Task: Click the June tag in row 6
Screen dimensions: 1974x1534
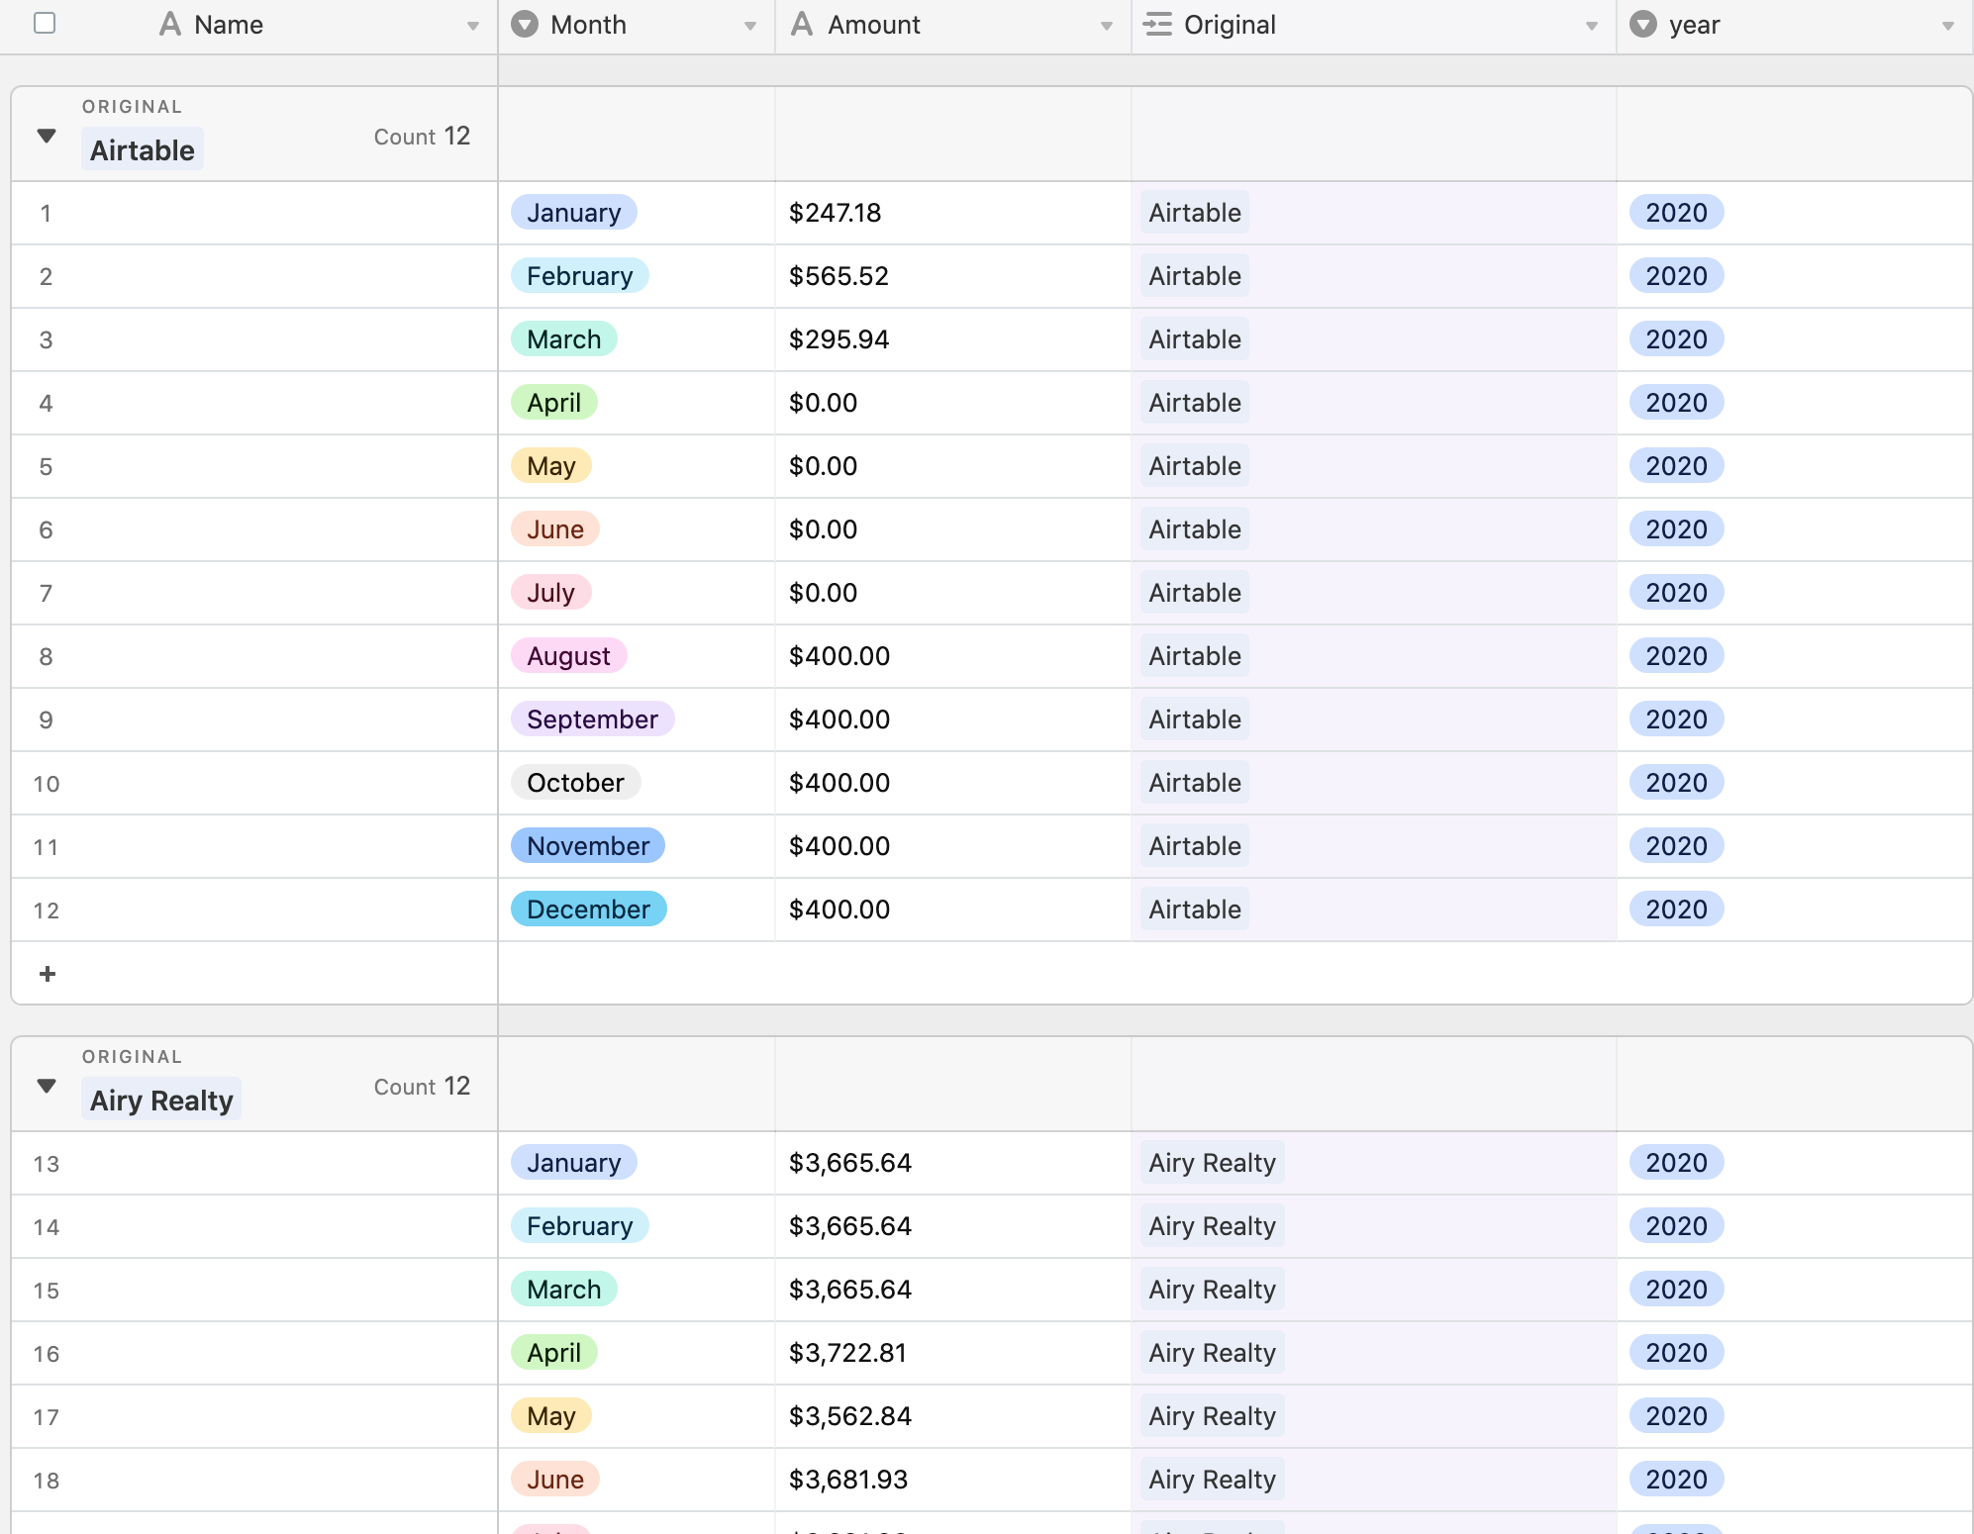Action: (x=555, y=528)
